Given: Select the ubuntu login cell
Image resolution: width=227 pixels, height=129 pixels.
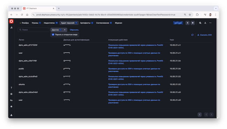Looking at the screenshot, I should pos(22,84).
